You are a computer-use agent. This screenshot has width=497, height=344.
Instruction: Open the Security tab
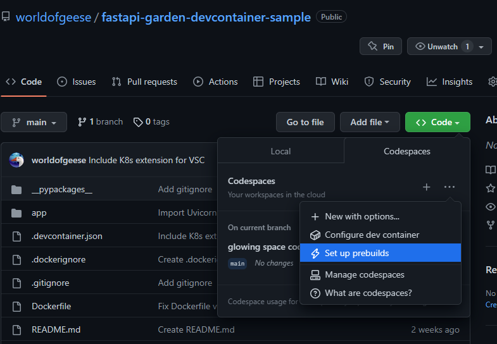click(x=387, y=82)
